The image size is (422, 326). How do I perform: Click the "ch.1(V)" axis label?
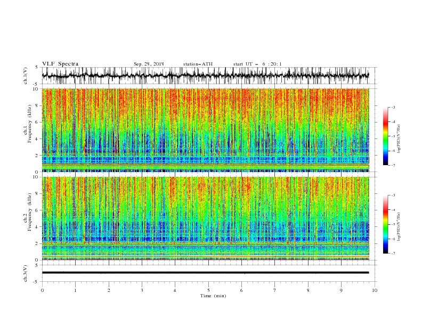click(26, 76)
